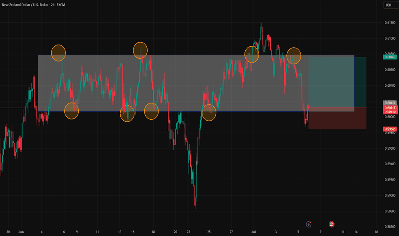Viewport: 399px width, 236px height.
Task: Click the 0.59400 price axis label
Action: coord(390,164)
